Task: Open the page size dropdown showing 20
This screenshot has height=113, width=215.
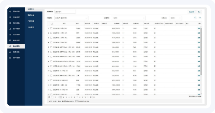Action: [50, 97]
